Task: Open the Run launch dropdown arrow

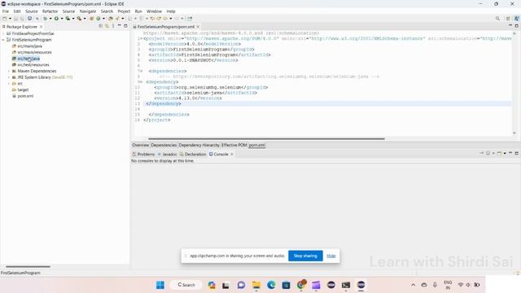Action: (x=62, y=19)
